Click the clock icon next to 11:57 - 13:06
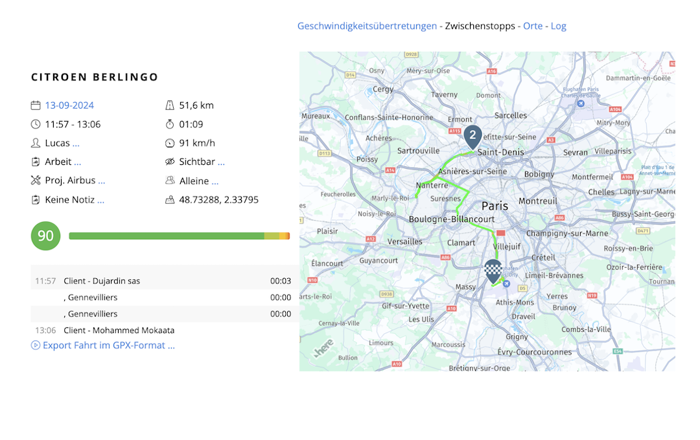The width and height of the screenshot is (700, 440). (36, 124)
